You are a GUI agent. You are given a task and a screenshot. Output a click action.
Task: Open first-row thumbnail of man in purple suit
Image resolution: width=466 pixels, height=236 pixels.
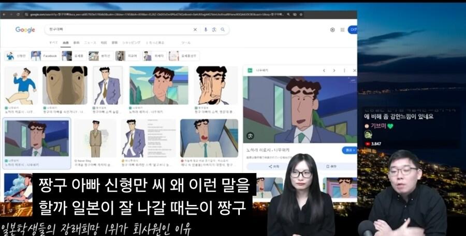(x=108, y=85)
